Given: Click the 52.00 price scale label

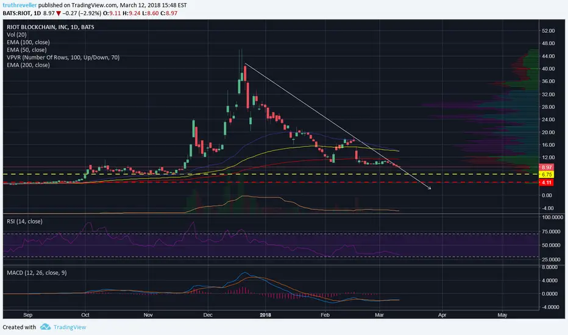Looking at the screenshot, I should (548, 31).
